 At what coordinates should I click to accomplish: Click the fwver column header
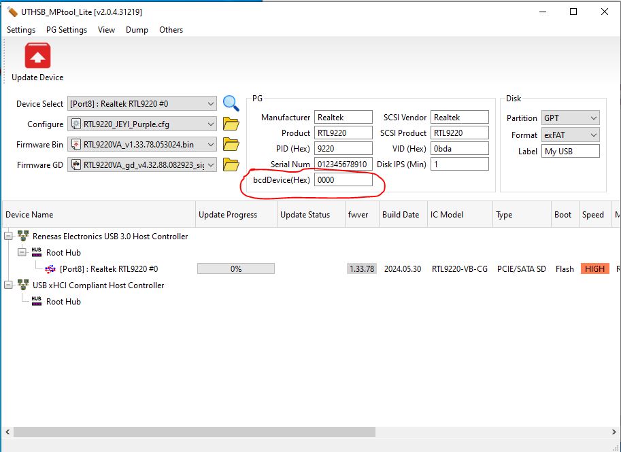tap(362, 215)
